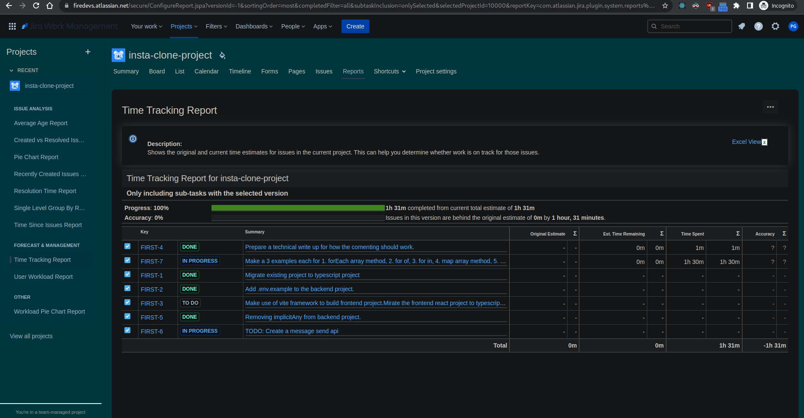Open the PG profile avatar
The width and height of the screenshot is (804, 418).
coord(793,26)
